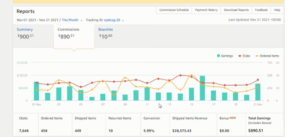Click the 21 Nov earnings bar
Viewport: 285px width, 137px height.
(258, 92)
